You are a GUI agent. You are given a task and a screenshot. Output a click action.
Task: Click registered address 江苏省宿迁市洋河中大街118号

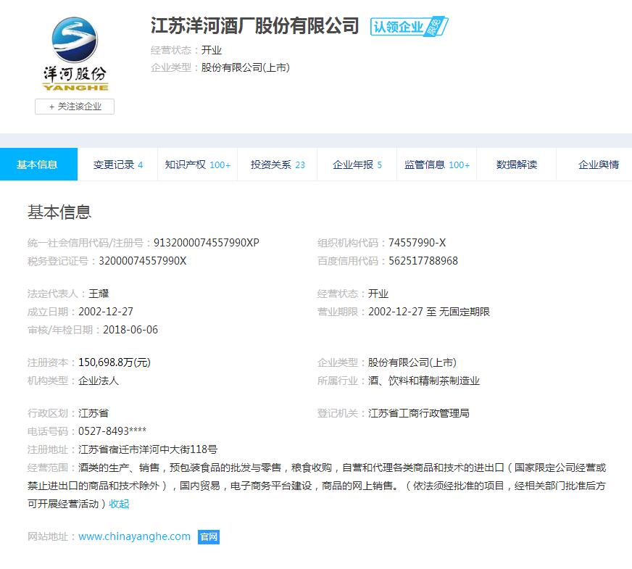pos(148,449)
